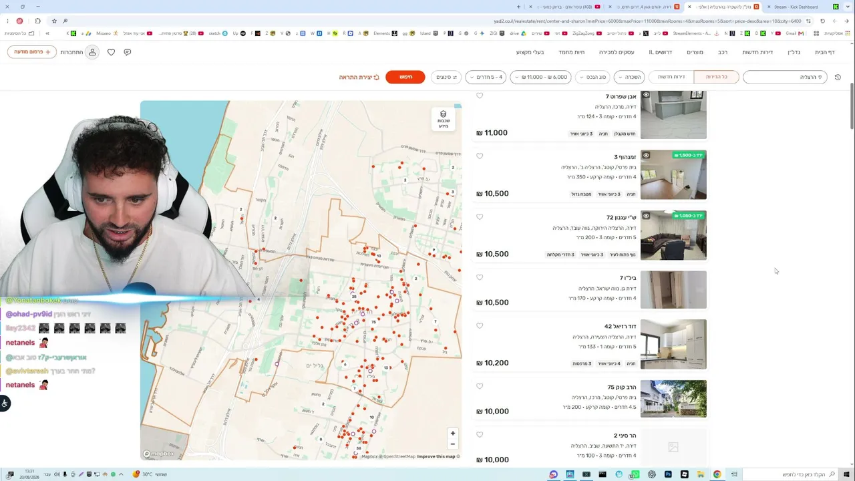Open the סוג הנכס property type dropdown
The width and height of the screenshot is (855, 481).
coord(592,77)
